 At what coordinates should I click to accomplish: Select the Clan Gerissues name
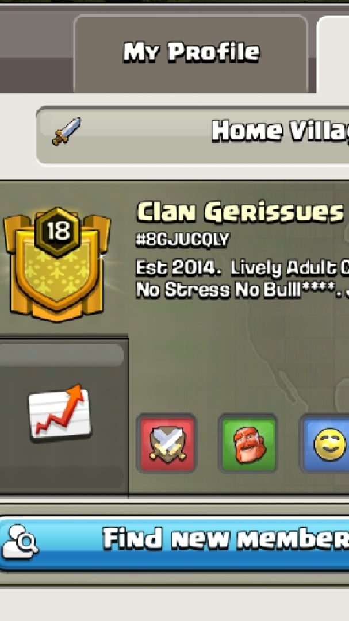coord(240,212)
